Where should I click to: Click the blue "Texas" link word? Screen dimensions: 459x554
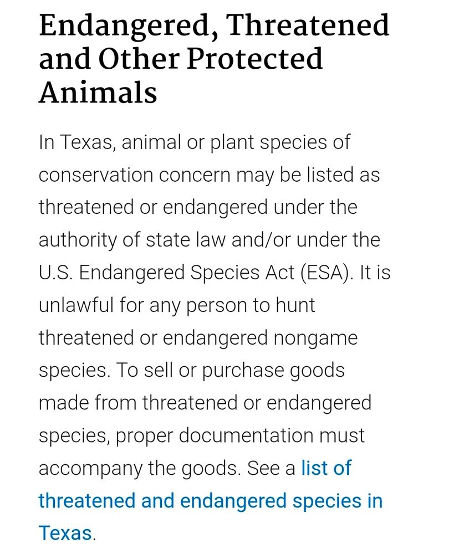[x=65, y=533]
